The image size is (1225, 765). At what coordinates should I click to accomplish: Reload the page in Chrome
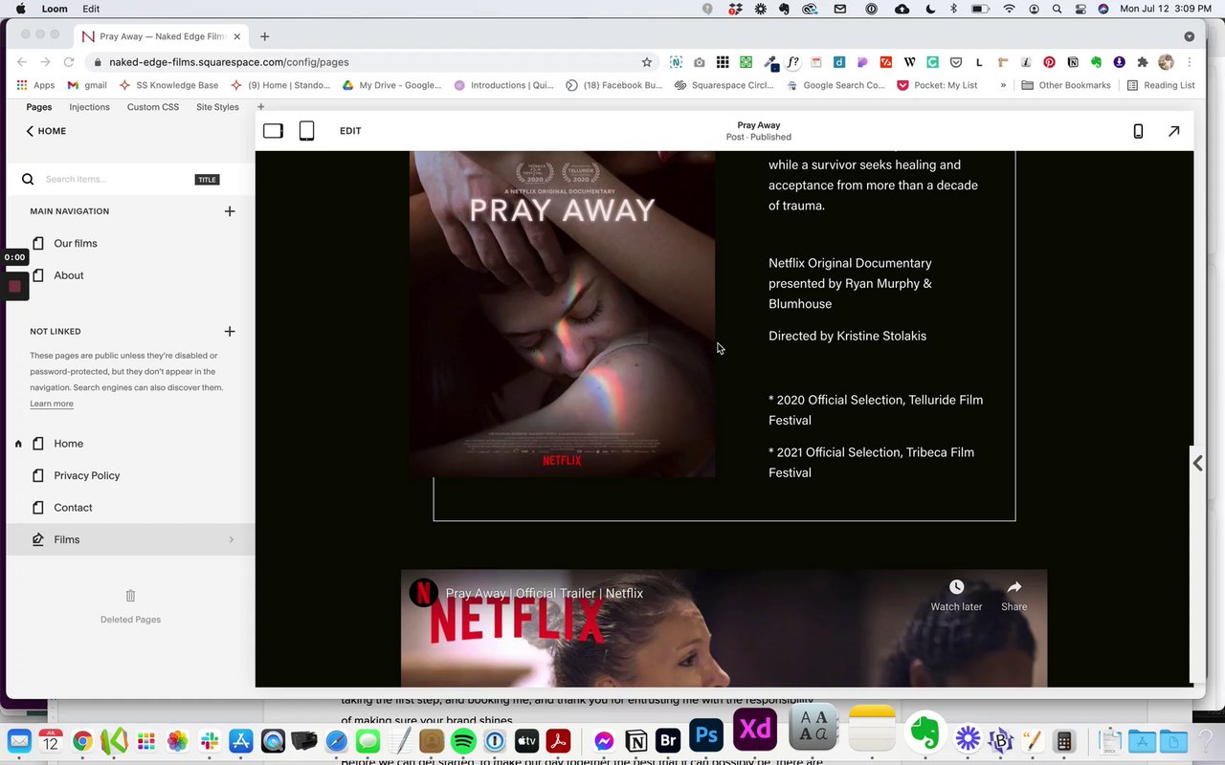tap(69, 62)
